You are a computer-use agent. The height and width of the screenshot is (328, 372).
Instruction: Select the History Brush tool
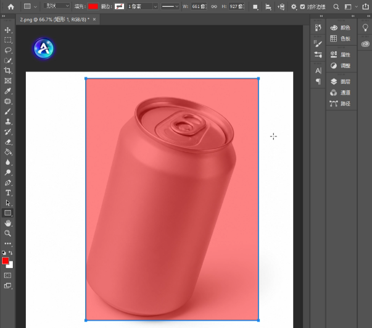[7, 132]
